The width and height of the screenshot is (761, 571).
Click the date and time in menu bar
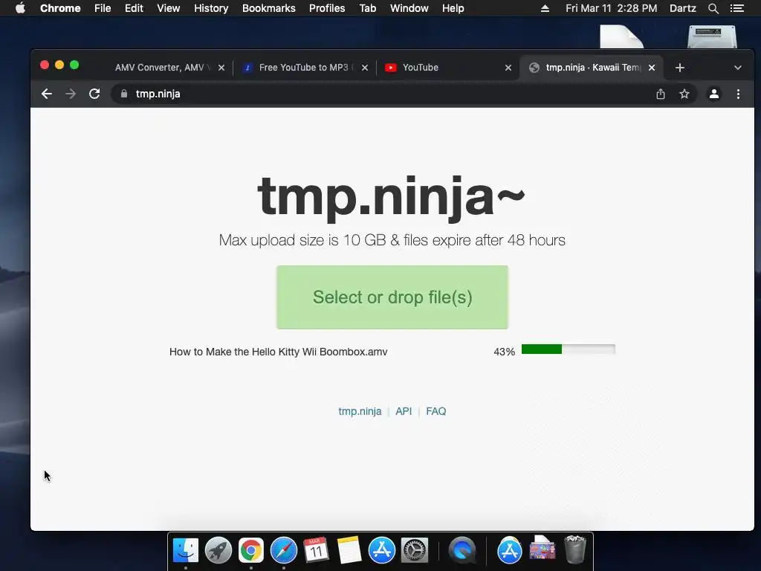pos(611,8)
